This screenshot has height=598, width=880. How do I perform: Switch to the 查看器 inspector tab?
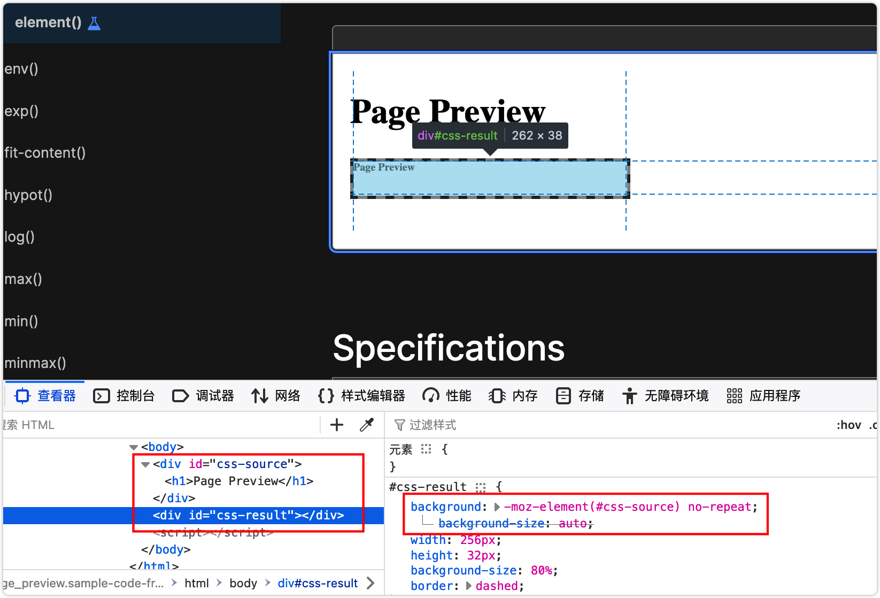46,396
